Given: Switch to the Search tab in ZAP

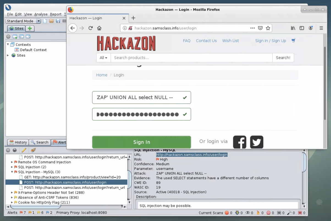Looking at the screenshot, I should pyautogui.click(x=40, y=142).
